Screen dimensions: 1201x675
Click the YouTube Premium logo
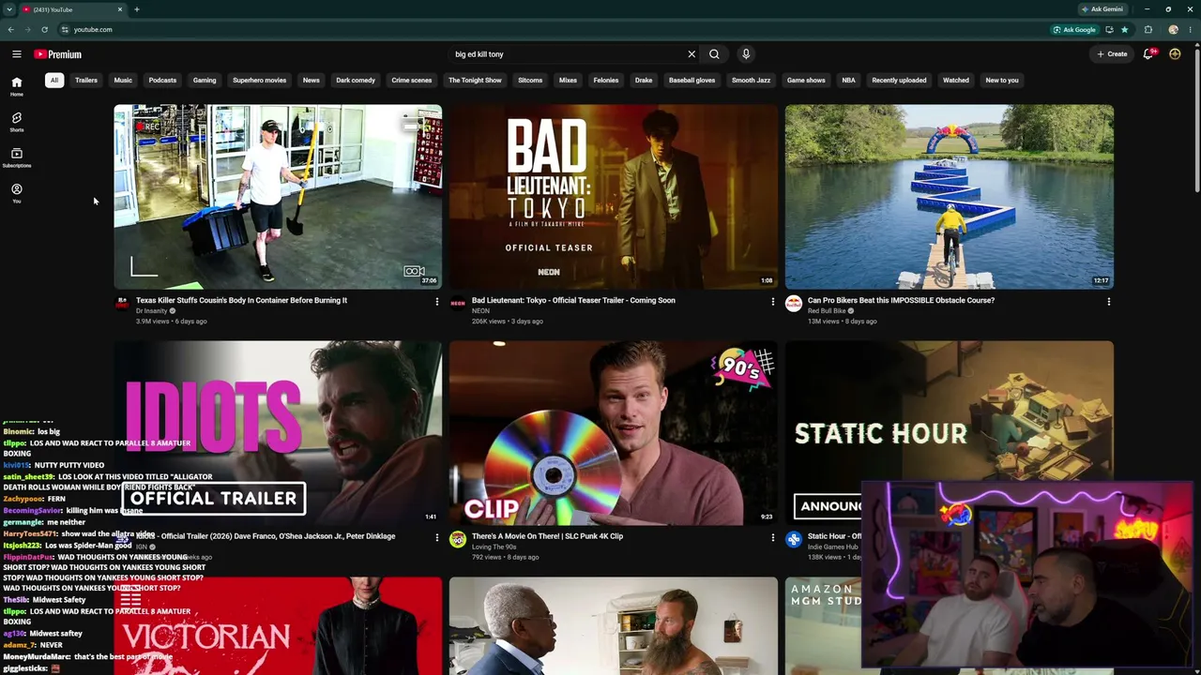tap(58, 54)
